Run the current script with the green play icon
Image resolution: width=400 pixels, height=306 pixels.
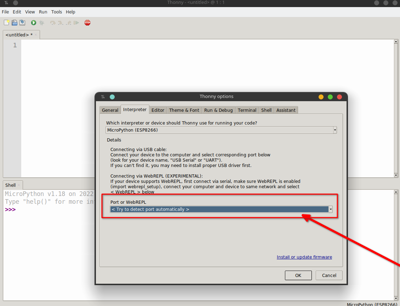tap(33, 23)
